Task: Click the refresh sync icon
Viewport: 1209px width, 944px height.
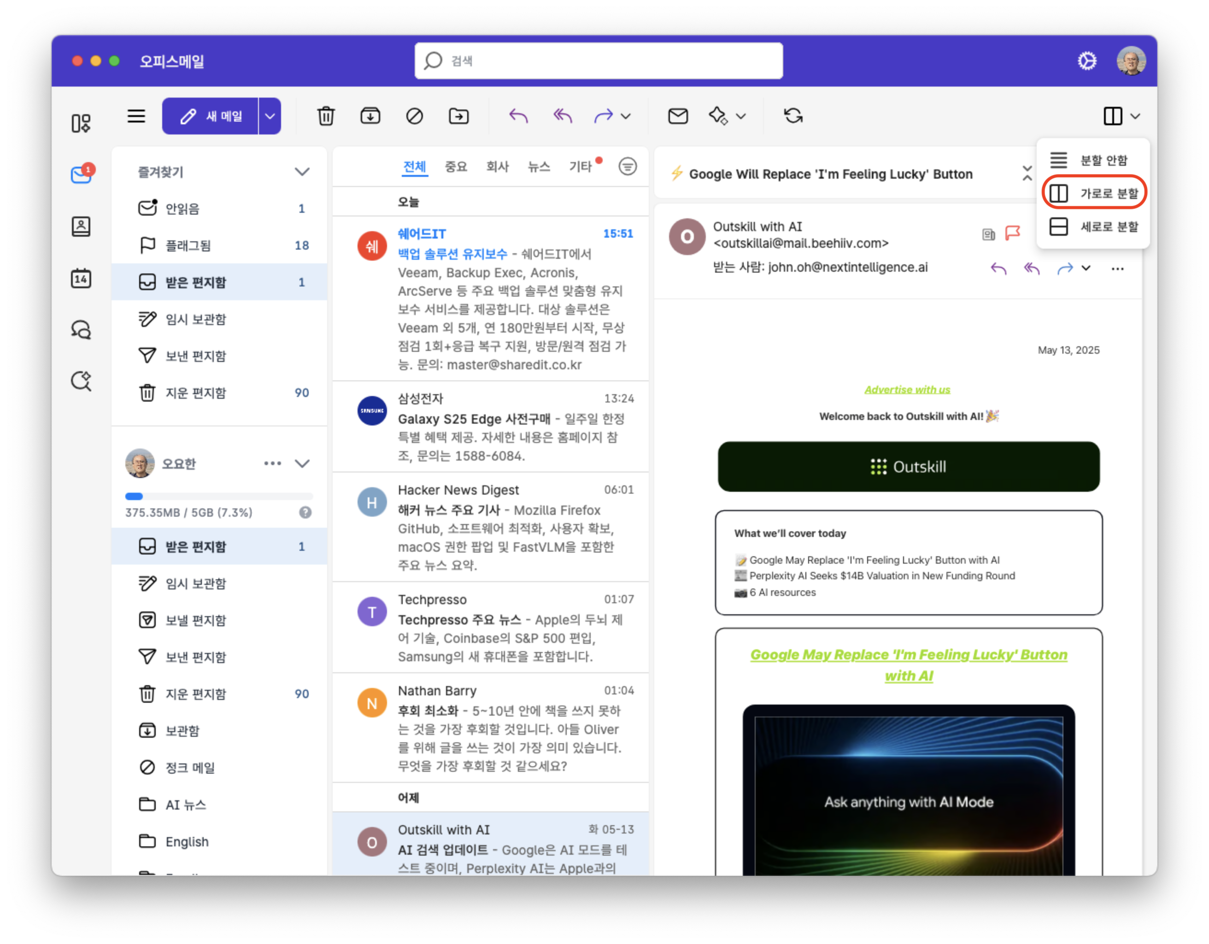Action: tap(793, 116)
